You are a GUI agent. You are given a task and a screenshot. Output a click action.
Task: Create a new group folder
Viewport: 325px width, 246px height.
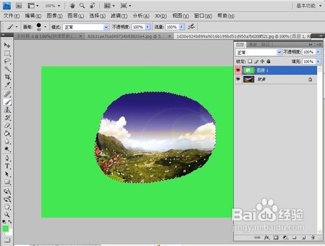point(294,238)
